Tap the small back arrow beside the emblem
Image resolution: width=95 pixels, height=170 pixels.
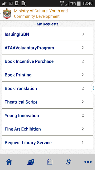point(1,14)
